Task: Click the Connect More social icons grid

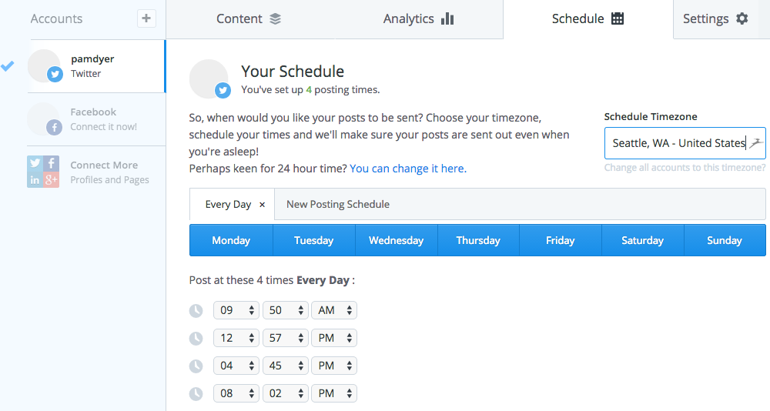Action: (43, 172)
